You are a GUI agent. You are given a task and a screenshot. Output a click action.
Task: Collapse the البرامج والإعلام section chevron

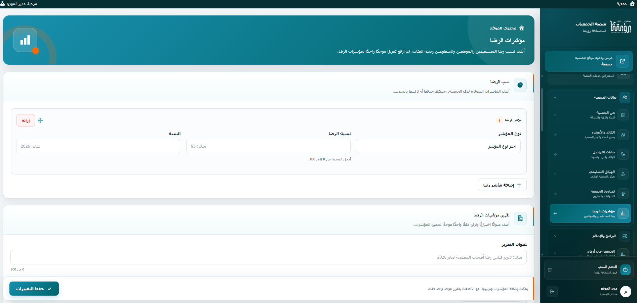tap(555, 236)
